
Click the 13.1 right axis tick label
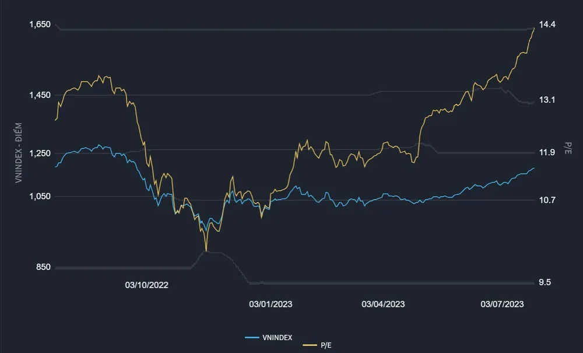click(547, 100)
